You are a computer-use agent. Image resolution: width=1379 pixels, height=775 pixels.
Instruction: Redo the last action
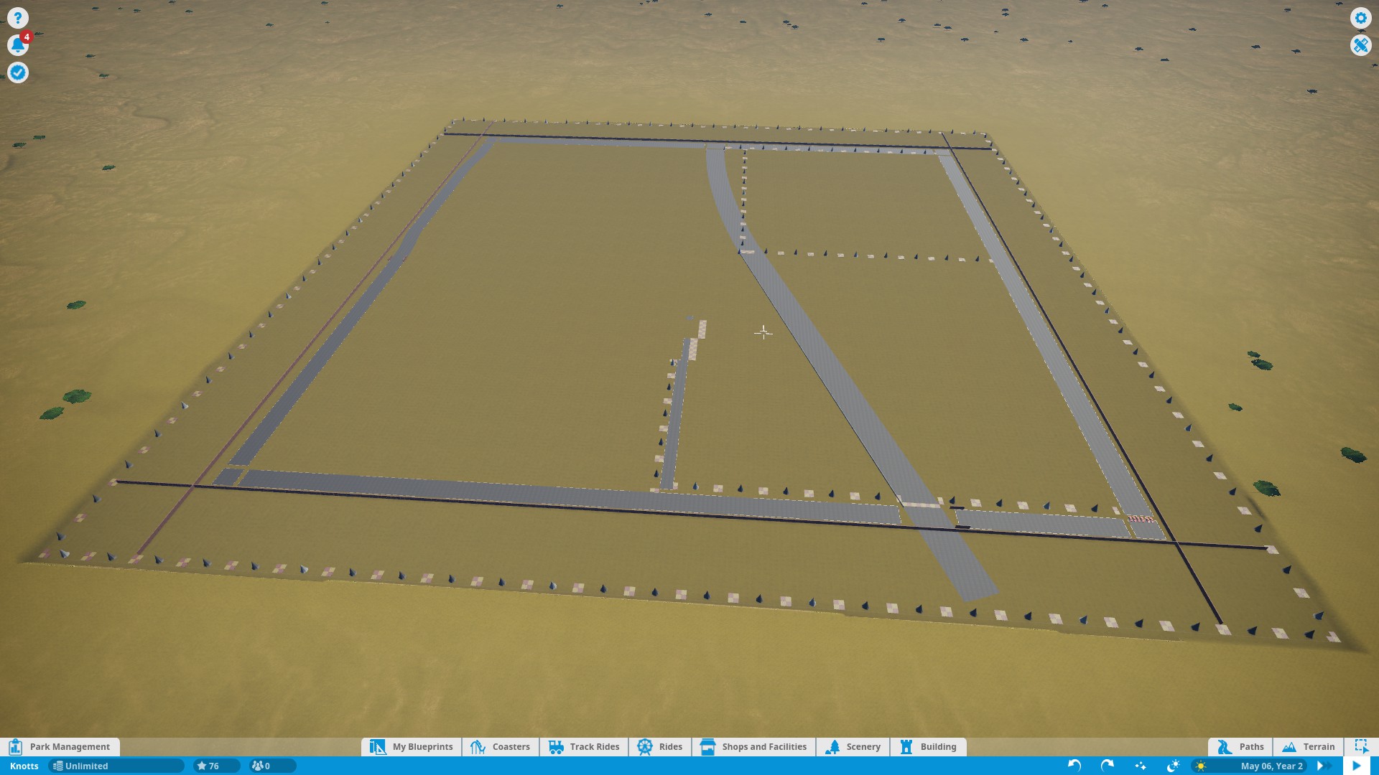click(1108, 766)
